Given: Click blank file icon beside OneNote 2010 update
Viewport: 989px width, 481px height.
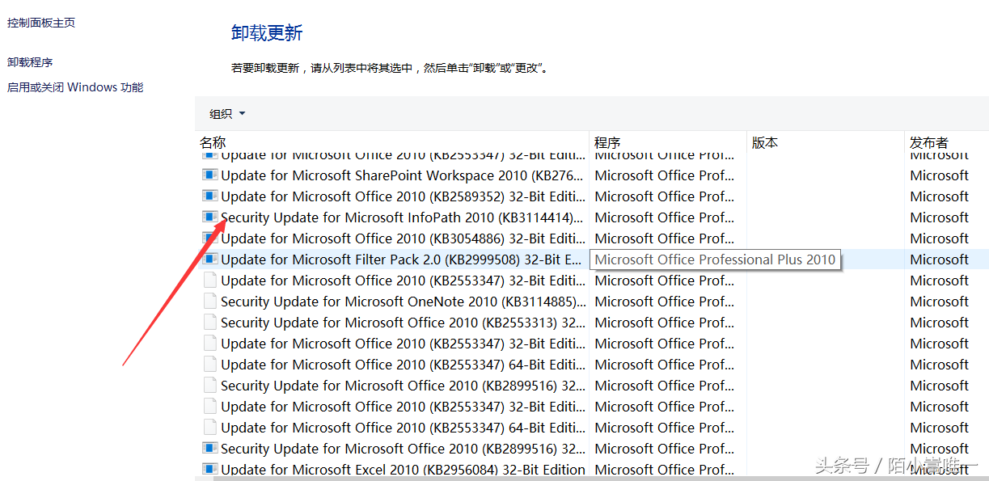Looking at the screenshot, I should click(x=210, y=301).
